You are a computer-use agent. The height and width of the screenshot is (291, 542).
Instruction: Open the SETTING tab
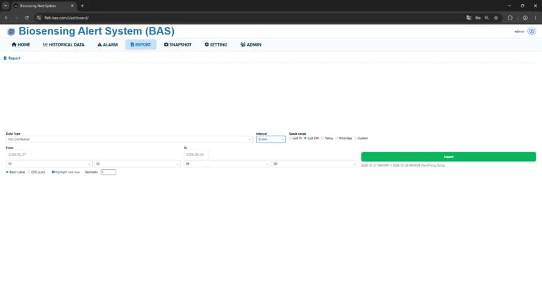(216, 45)
